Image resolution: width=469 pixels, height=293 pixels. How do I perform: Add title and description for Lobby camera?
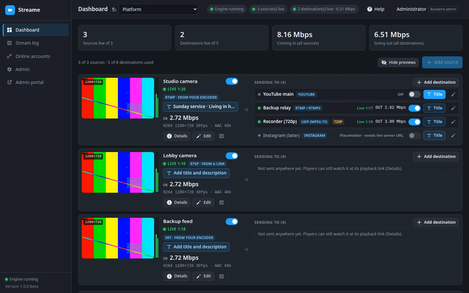pos(196,173)
